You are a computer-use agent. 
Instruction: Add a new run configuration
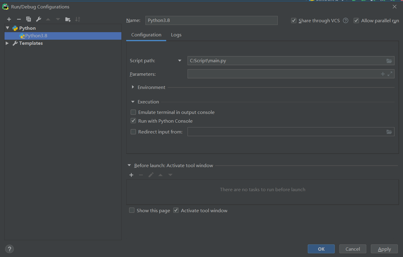pyautogui.click(x=9, y=19)
